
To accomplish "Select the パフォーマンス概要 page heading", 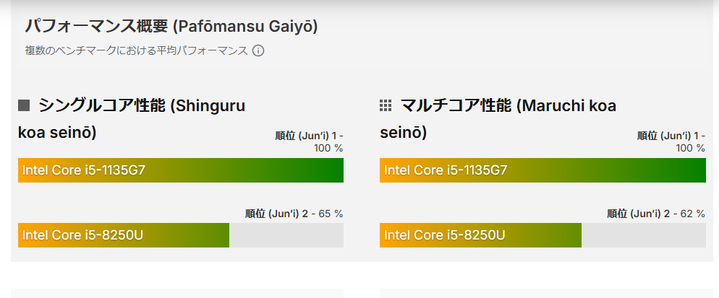I will [171, 27].
